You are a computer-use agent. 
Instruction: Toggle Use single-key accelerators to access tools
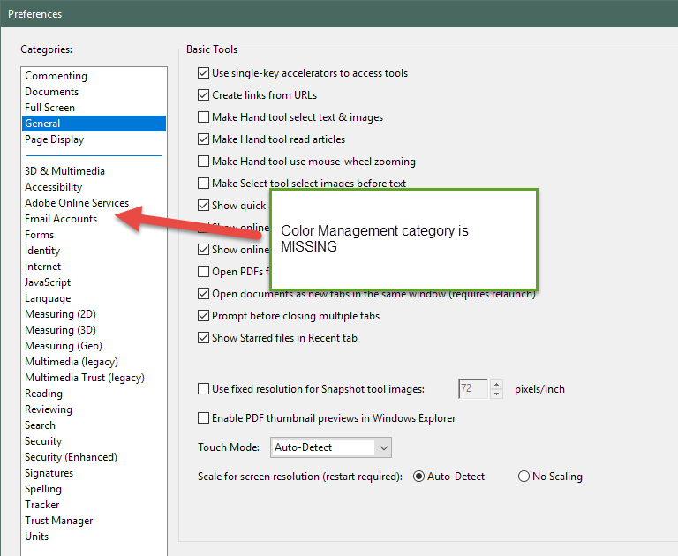(x=203, y=73)
